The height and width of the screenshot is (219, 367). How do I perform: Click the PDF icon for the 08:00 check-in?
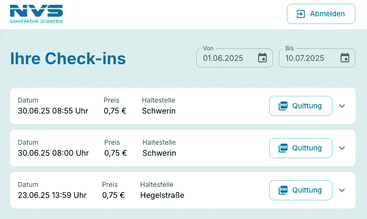(284, 148)
